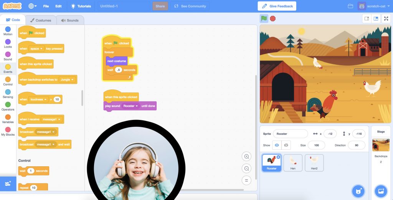The image size is (393, 200).
Task: Switch to the Costumes tab
Action: (x=41, y=20)
